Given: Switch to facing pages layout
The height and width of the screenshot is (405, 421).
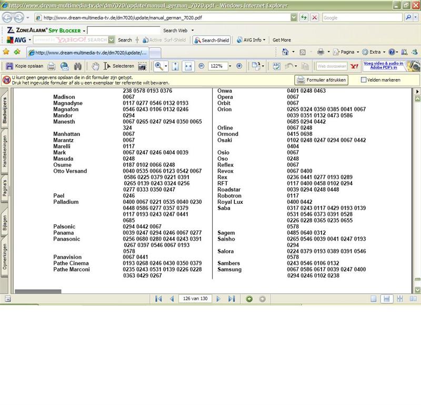Looking at the screenshot, I should point(413,299).
